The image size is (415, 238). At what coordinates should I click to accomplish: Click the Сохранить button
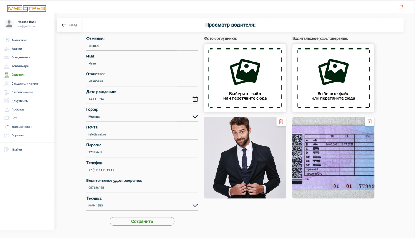click(x=142, y=221)
